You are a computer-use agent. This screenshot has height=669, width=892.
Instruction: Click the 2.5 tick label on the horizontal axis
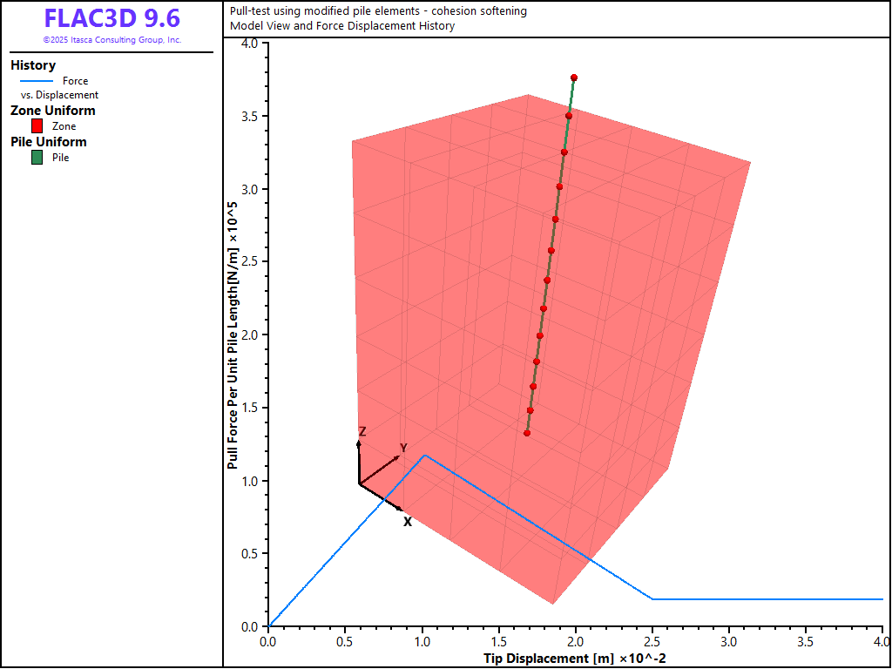point(652,641)
